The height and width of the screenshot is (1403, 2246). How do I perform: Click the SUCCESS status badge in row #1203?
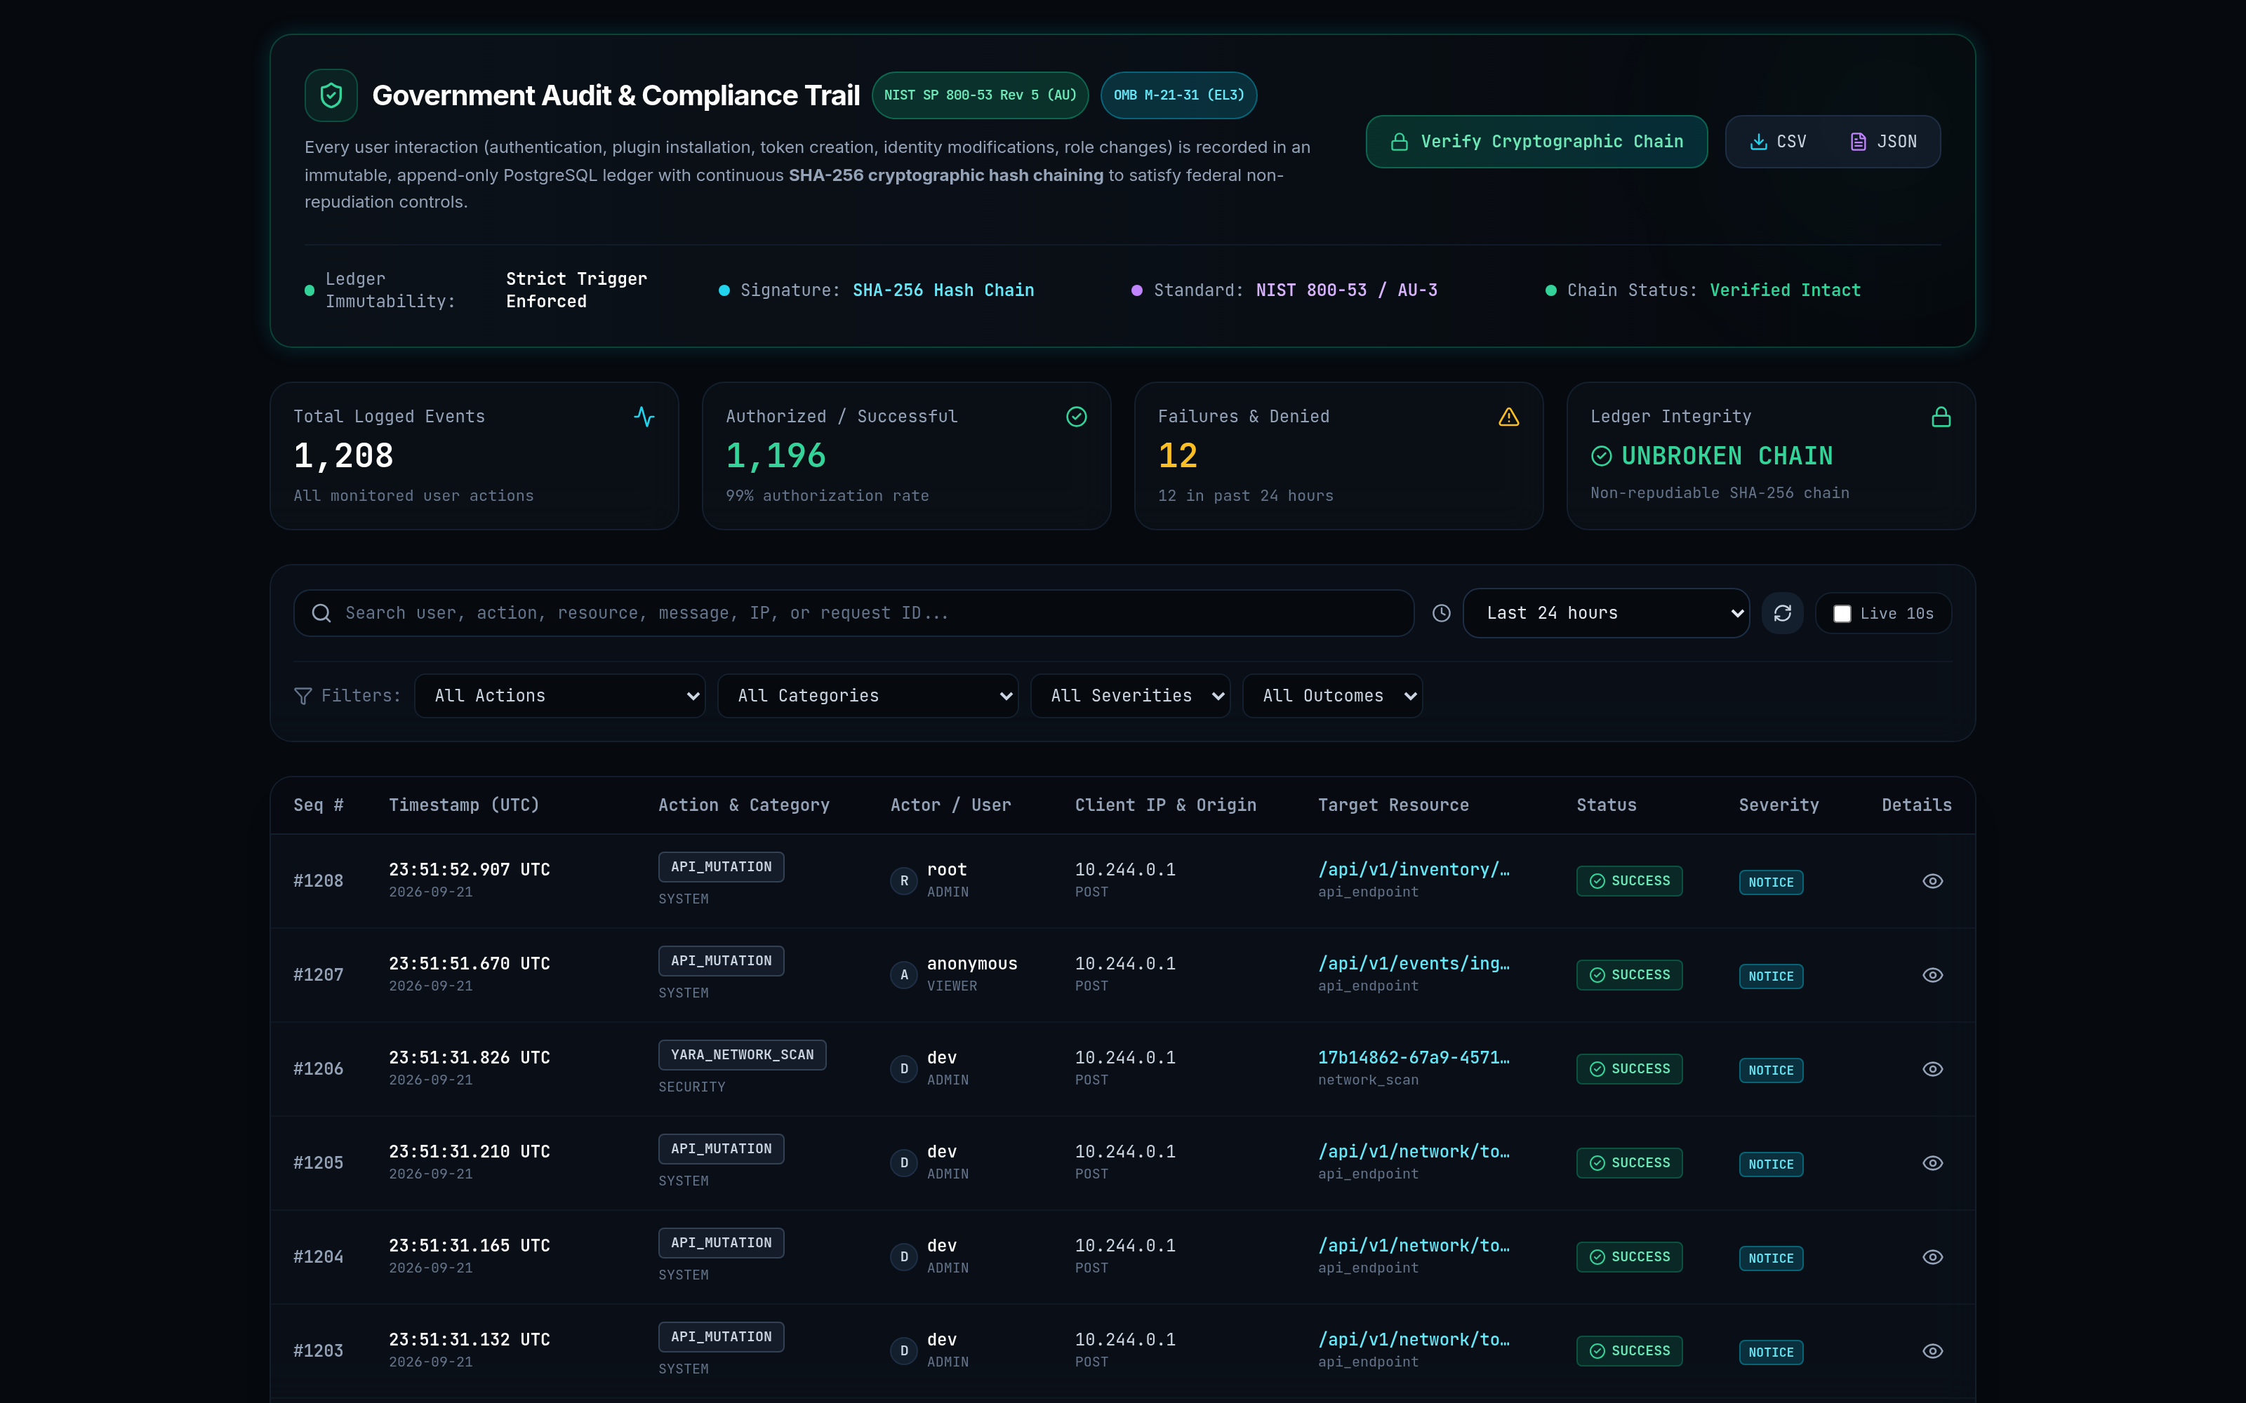pos(1629,1351)
